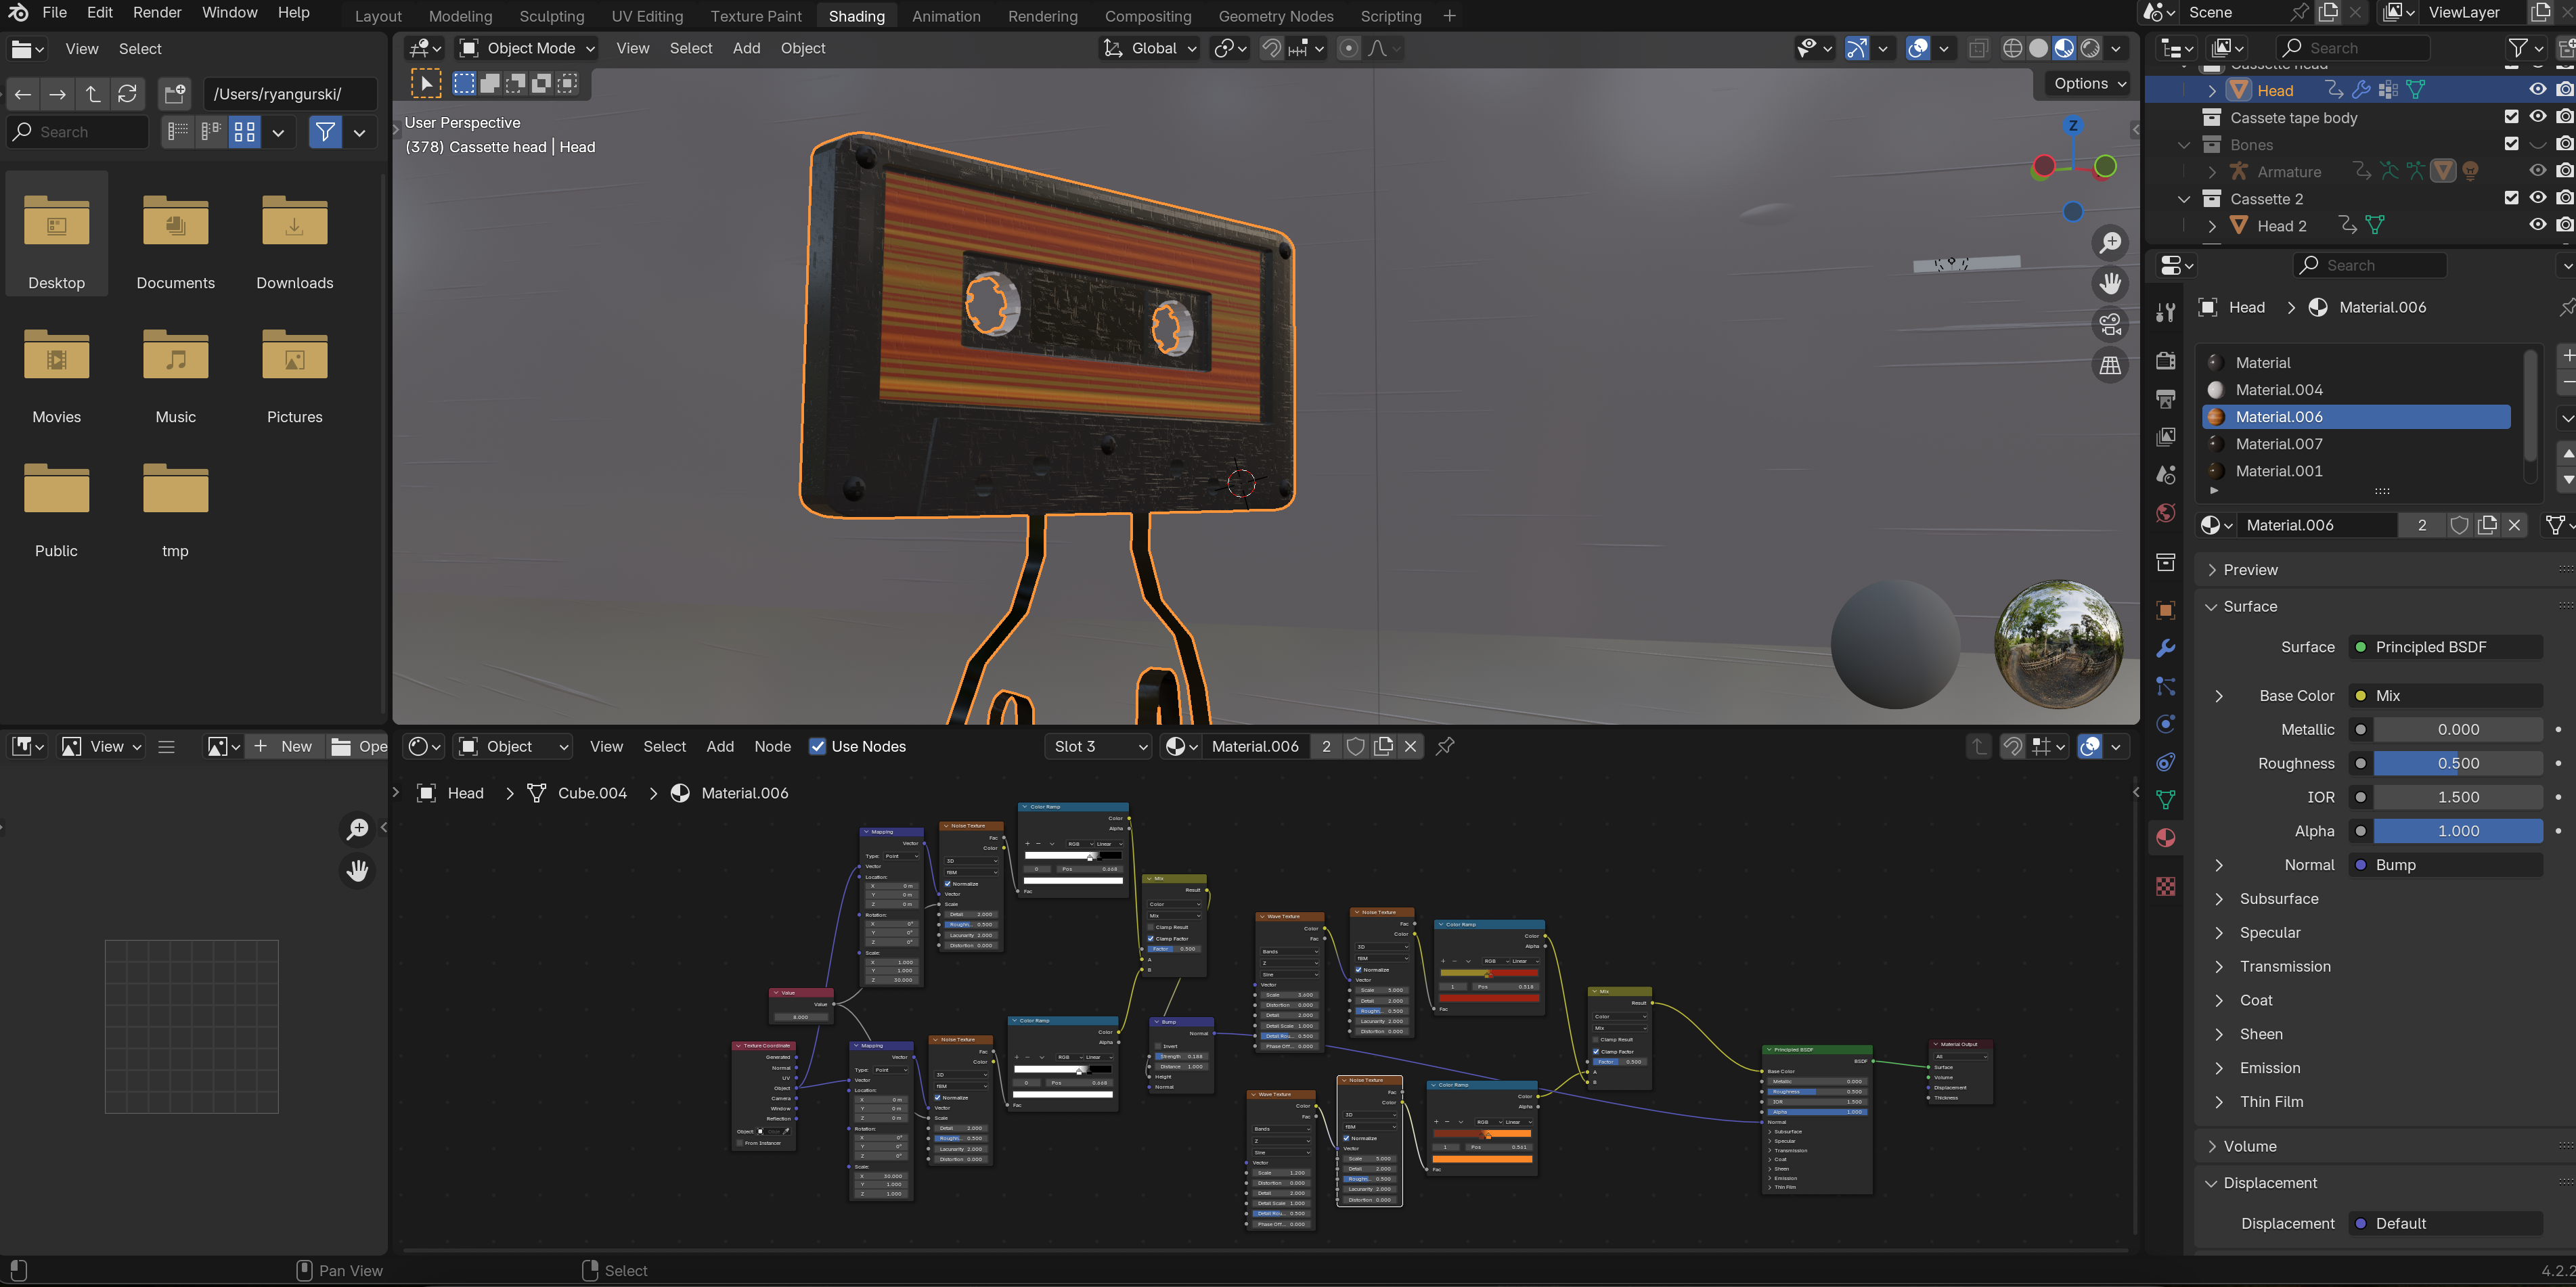Screen dimensions: 2576x1287
Task: Switch to the UV Editing workspace tab
Action: coord(646,15)
